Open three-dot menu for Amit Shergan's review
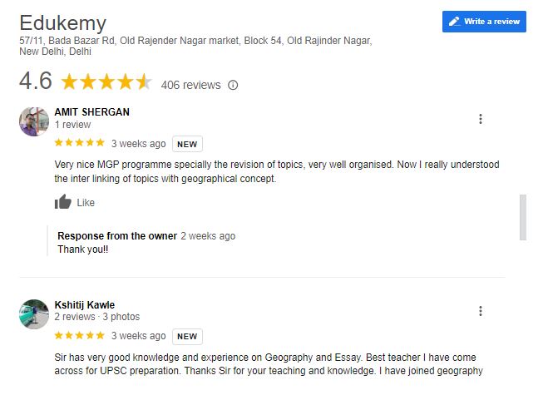Screen dimensions: 543x395 pyautogui.click(x=481, y=119)
